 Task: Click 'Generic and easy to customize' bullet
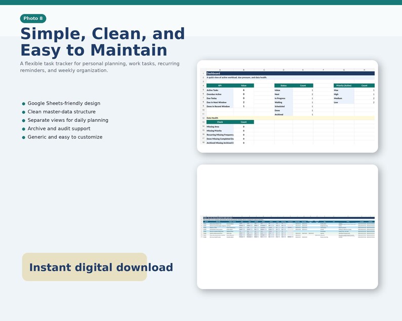[x=65, y=137]
